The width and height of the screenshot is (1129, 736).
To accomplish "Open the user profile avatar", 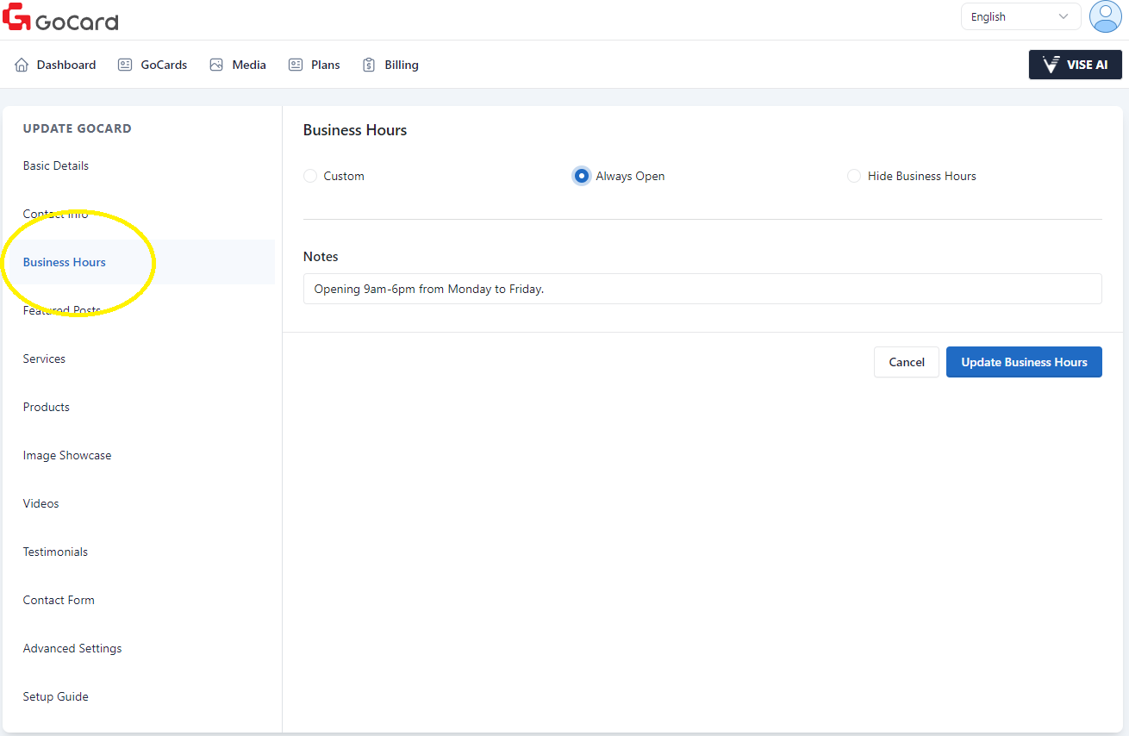I will pyautogui.click(x=1105, y=16).
